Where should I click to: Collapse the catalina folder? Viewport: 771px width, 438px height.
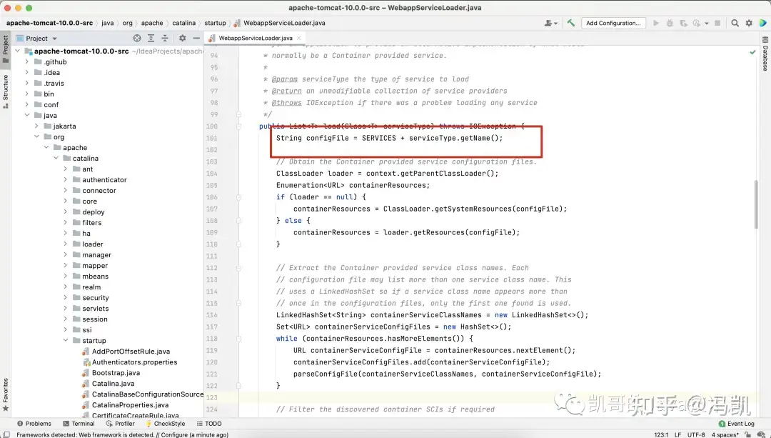[56, 159]
